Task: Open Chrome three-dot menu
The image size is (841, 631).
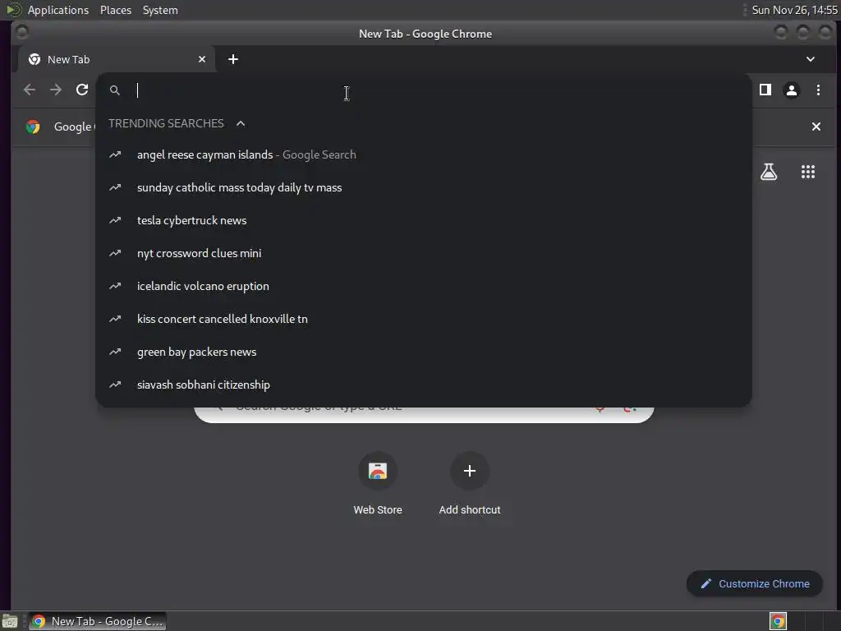Action: pos(818,90)
